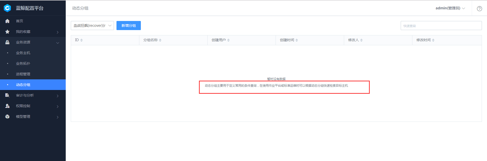The width and height of the screenshot is (487, 161).
Task: Click the 业务资源 sidebar icon
Action: coord(7,42)
